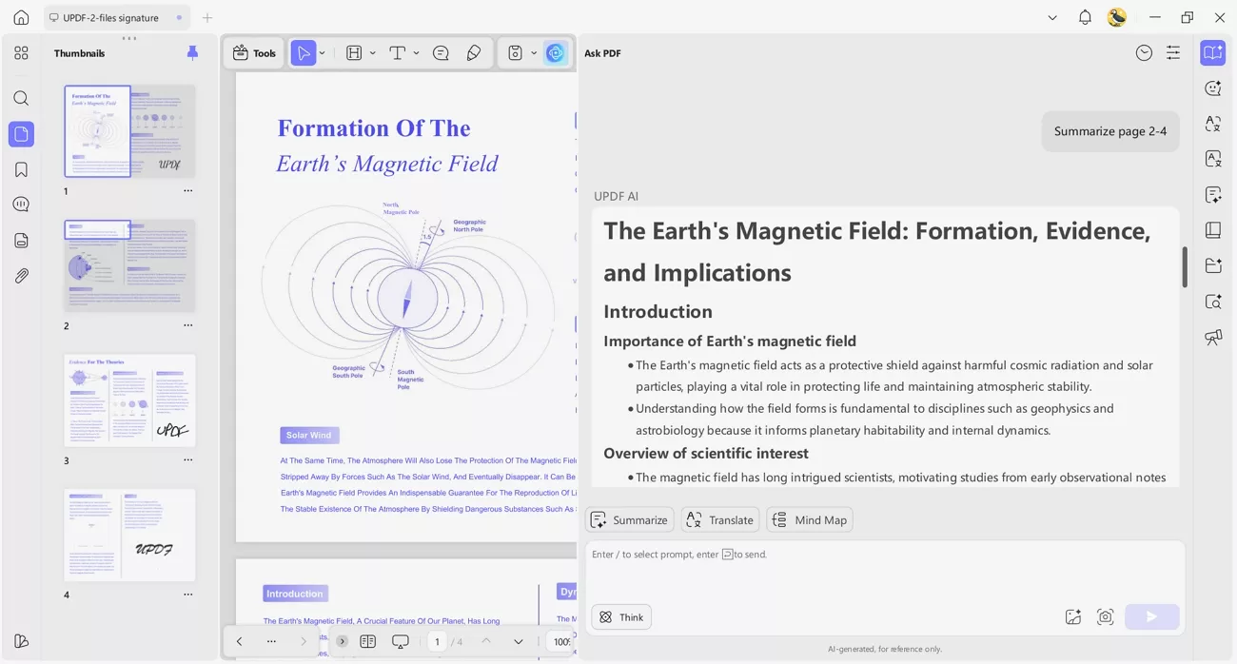Open Ask PDF settings sliders icon
Viewport: 1237px width, 664px height.
[x=1173, y=53]
